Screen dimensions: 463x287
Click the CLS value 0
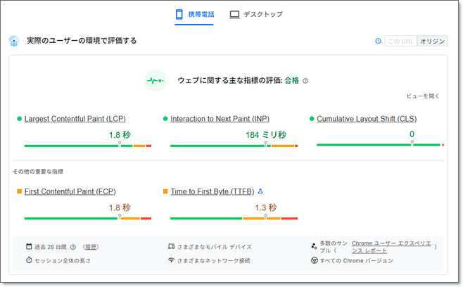click(412, 134)
